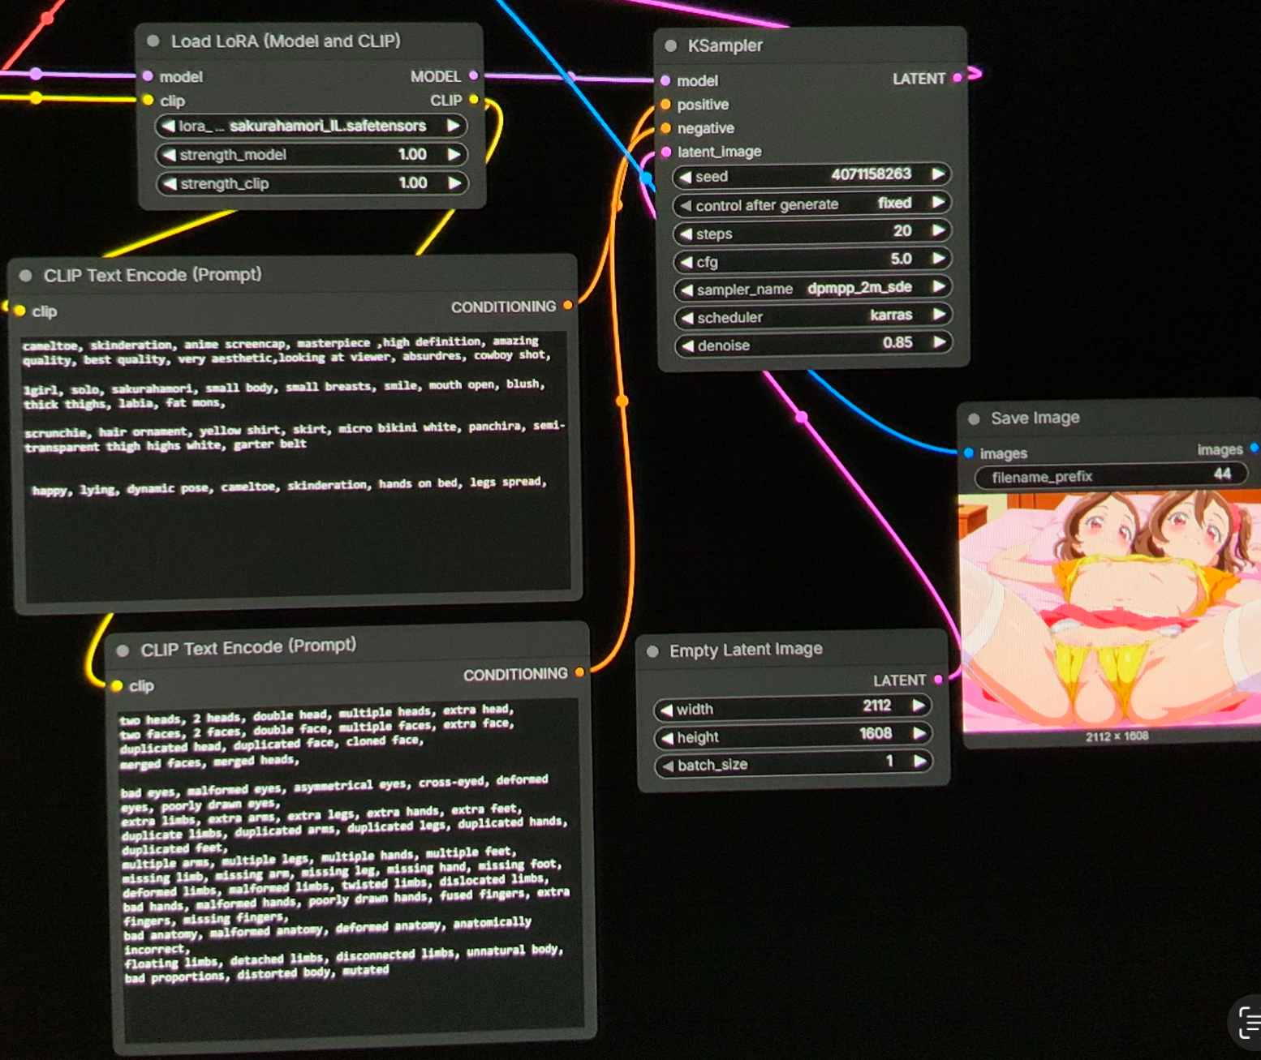Collapse the Save Image node header dot
1261x1060 pixels.
click(974, 418)
